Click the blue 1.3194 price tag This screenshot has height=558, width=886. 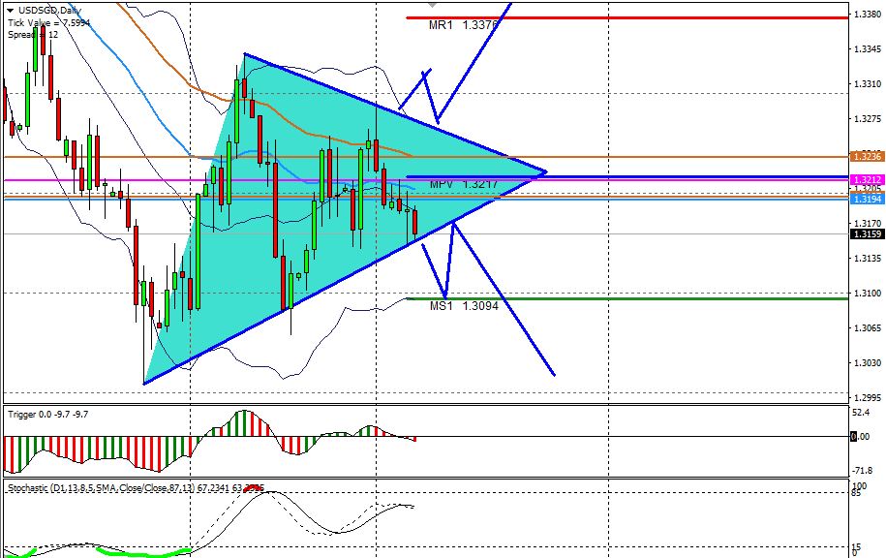(867, 199)
